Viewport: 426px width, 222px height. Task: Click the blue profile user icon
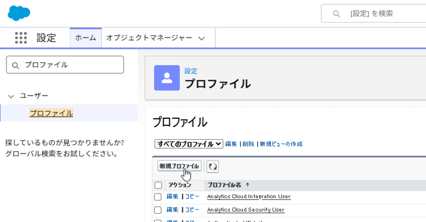click(x=167, y=78)
